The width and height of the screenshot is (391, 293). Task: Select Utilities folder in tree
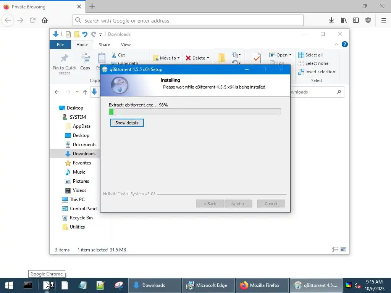[74, 227]
